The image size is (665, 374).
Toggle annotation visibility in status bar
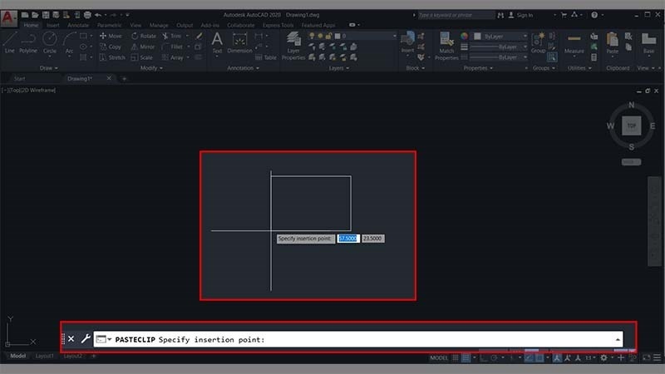point(557,358)
